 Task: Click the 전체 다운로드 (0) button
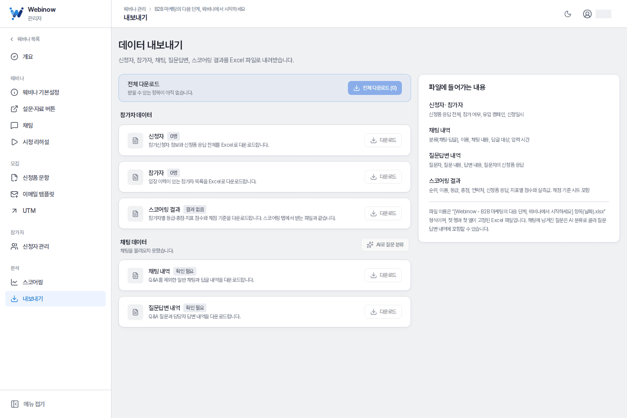pos(375,88)
